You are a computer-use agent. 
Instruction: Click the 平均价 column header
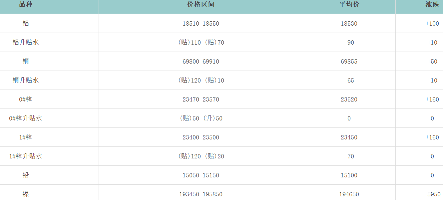[349, 5]
